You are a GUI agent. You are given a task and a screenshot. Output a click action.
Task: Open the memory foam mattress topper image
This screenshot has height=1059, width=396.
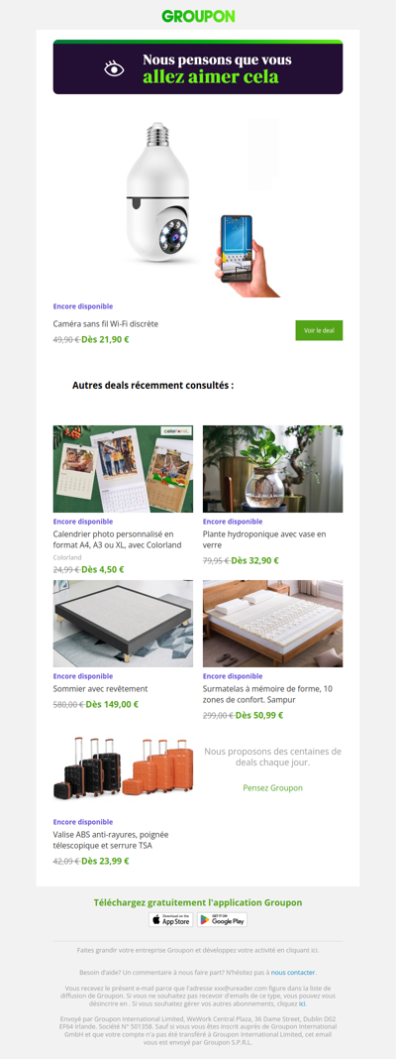pos(272,624)
